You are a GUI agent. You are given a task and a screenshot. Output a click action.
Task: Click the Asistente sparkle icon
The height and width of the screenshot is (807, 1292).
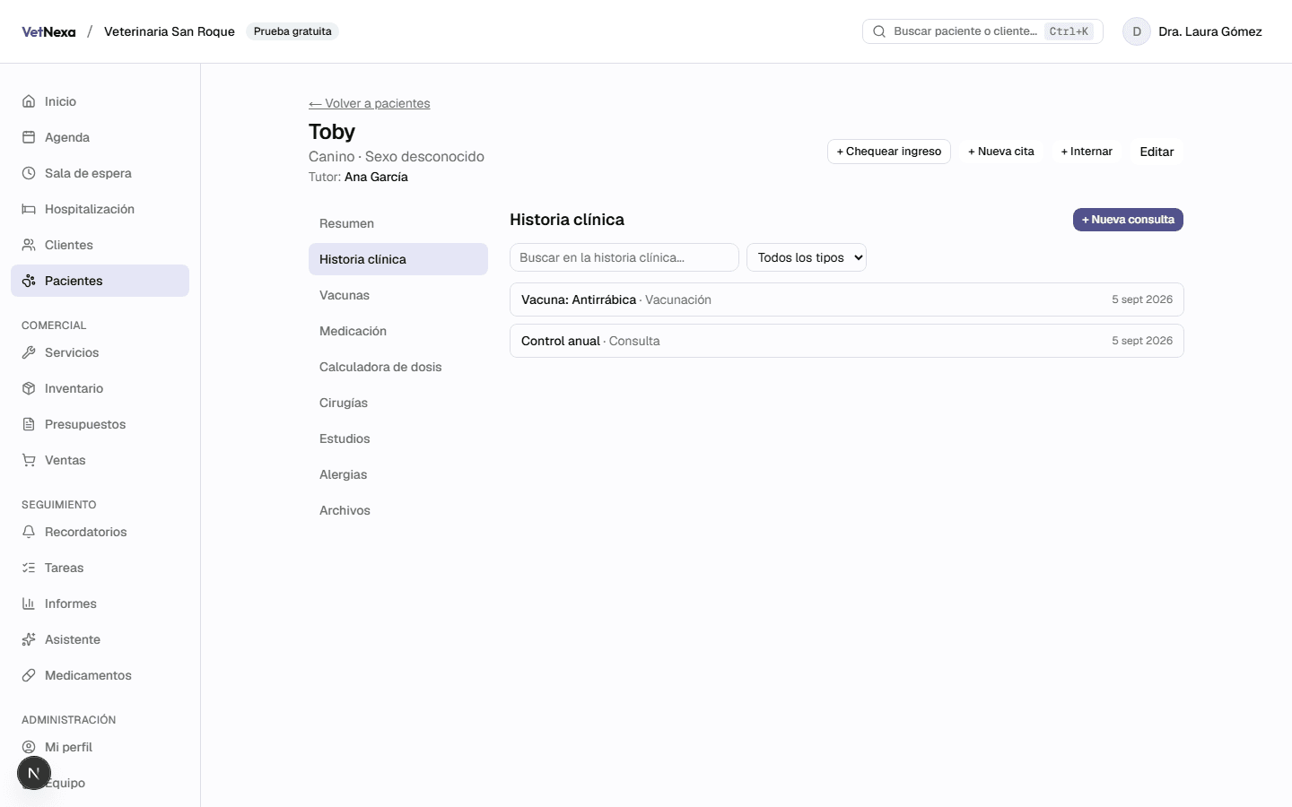29,639
